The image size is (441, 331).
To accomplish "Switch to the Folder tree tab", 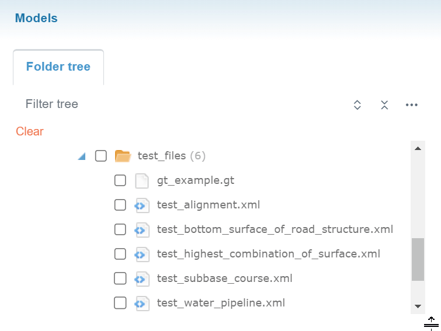I will pyautogui.click(x=58, y=67).
